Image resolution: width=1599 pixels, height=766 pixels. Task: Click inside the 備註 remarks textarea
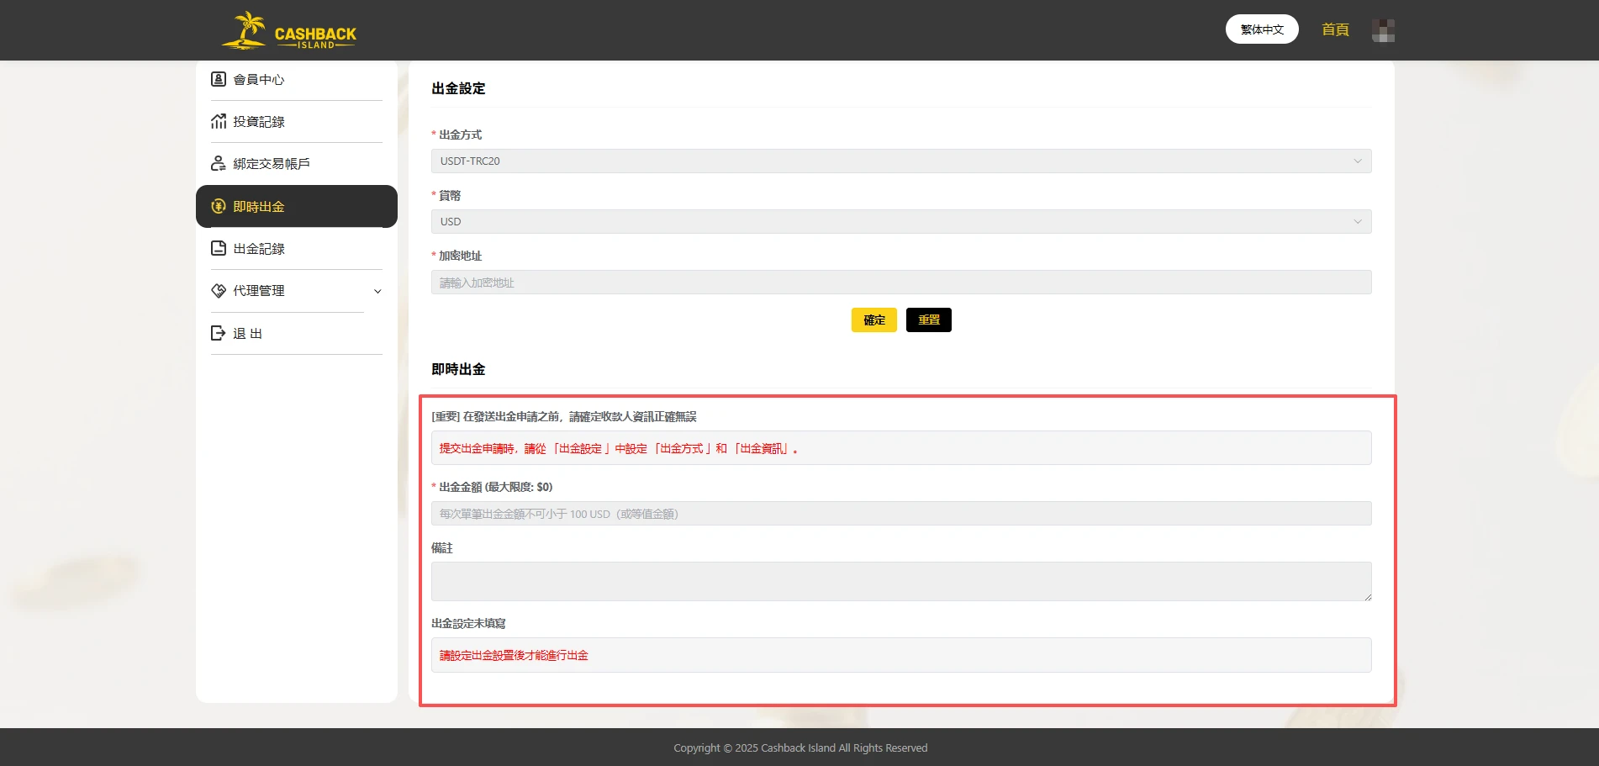click(x=900, y=580)
